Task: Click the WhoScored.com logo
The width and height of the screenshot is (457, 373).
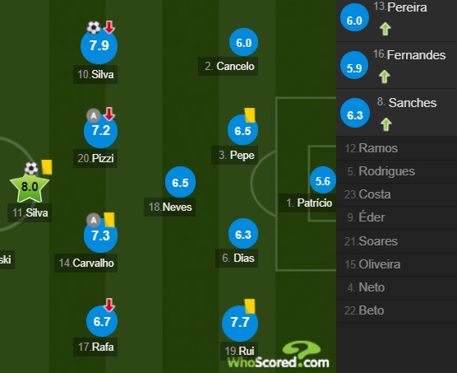Action: pos(279,356)
